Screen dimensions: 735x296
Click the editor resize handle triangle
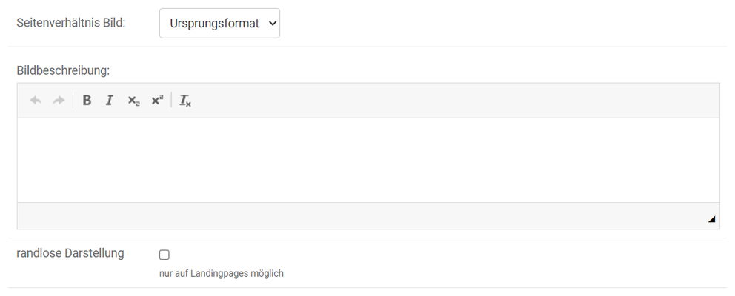[x=712, y=219]
